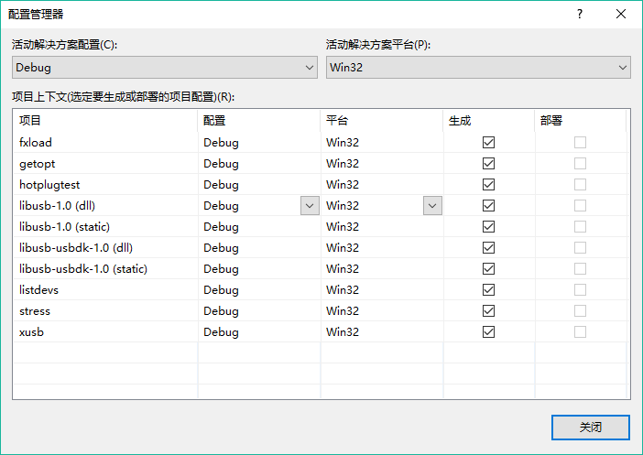Click the 关闭 button
The image size is (643, 455).
591,428
